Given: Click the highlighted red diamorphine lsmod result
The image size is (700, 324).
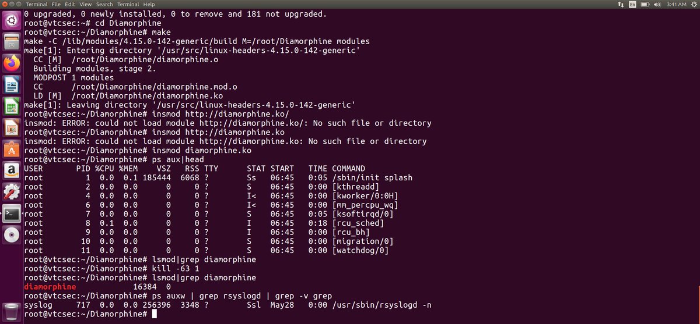Looking at the screenshot, I should [x=50, y=287].
